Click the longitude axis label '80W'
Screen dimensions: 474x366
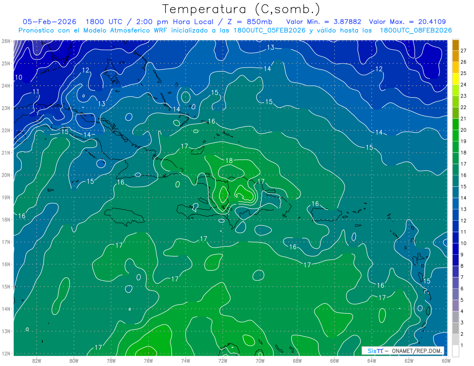tap(74, 360)
